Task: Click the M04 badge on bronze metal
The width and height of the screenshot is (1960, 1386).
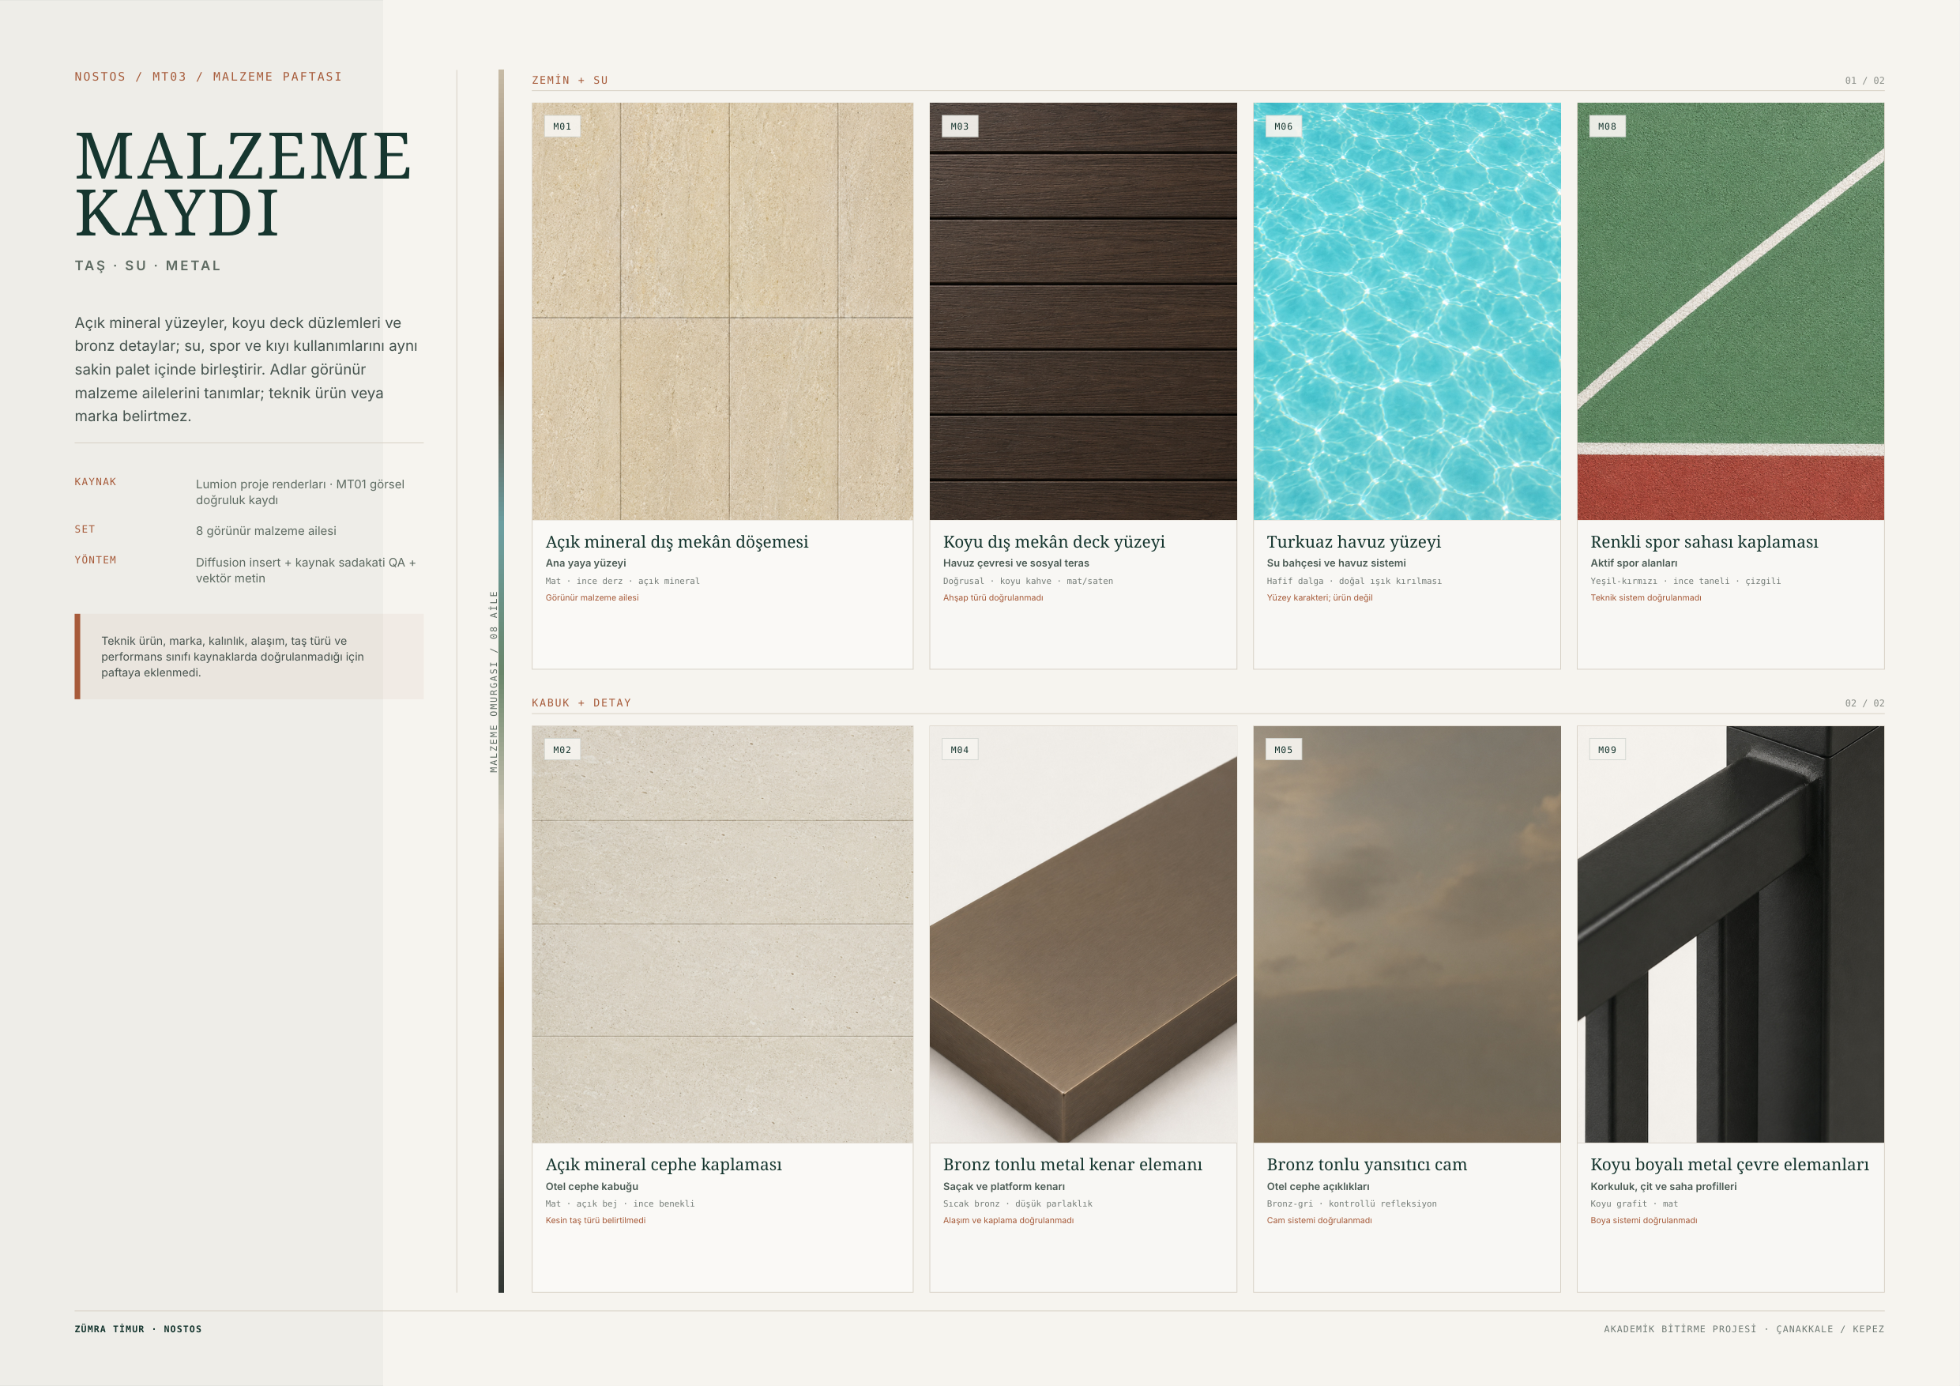Action: [960, 750]
